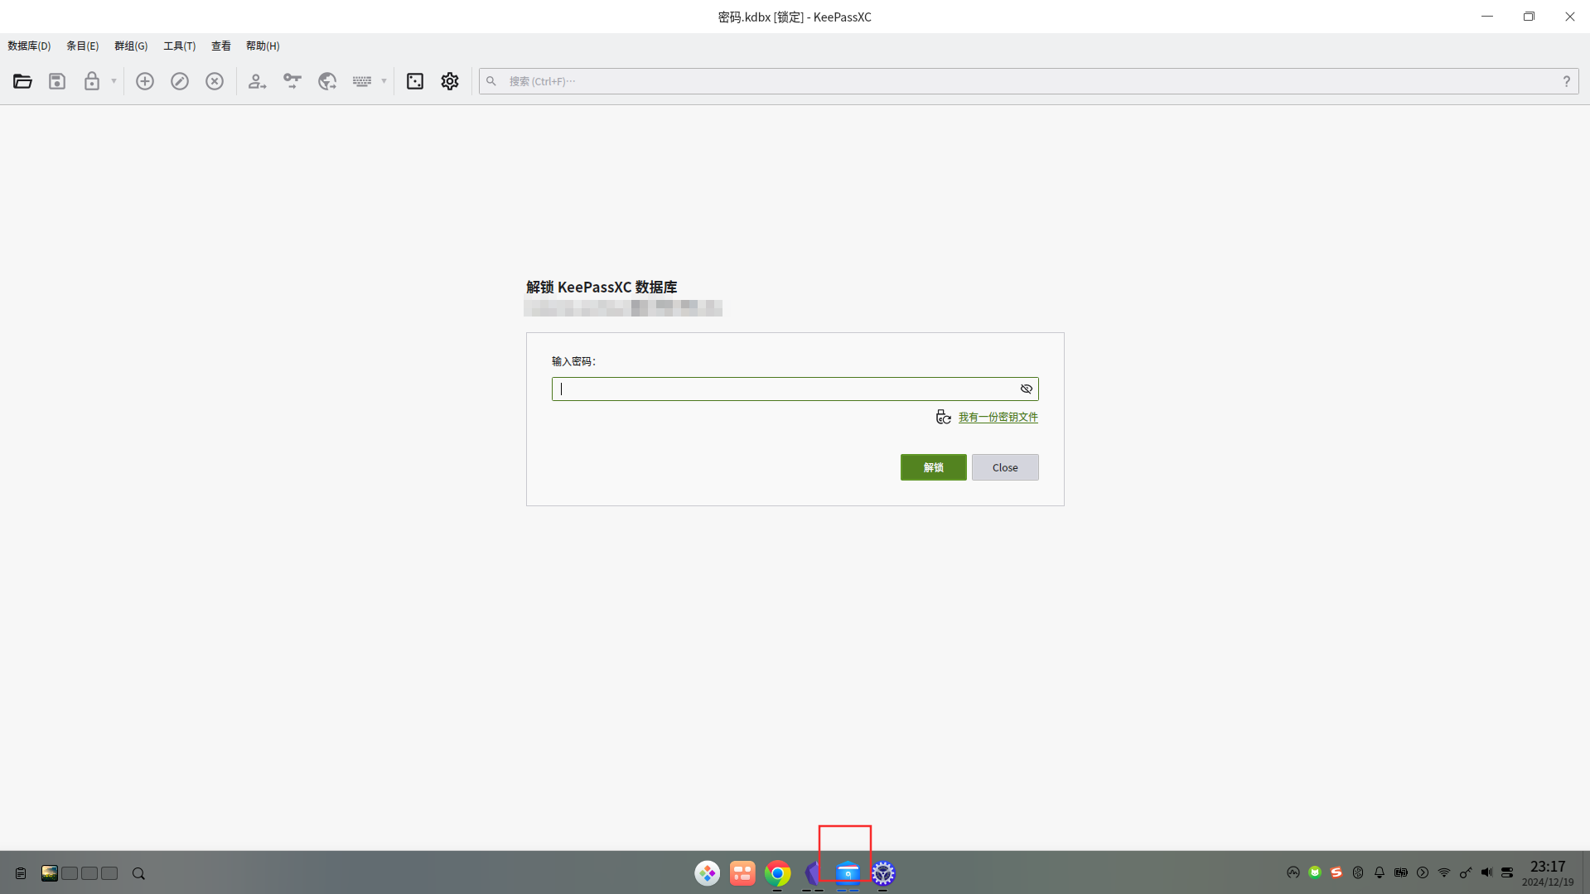Open the system settings gear in taskbar

pos(883,873)
